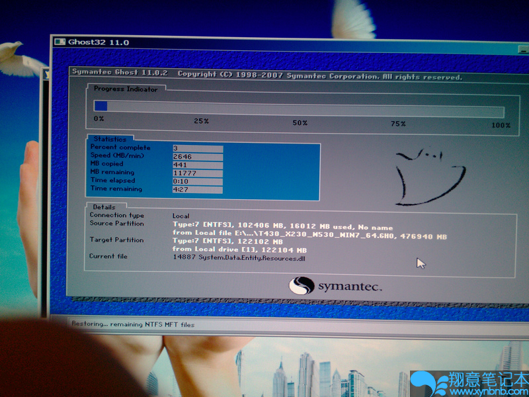Click the Local drive [1], 122104 MB line
This screenshot has width=529, height=397.
click(x=239, y=250)
